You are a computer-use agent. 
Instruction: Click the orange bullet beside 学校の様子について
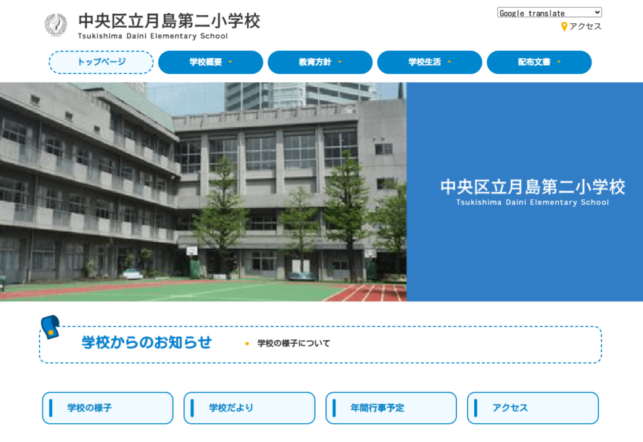point(247,343)
